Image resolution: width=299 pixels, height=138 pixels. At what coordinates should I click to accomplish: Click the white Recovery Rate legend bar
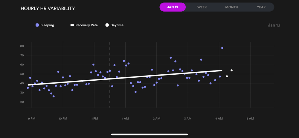coord(72,25)
